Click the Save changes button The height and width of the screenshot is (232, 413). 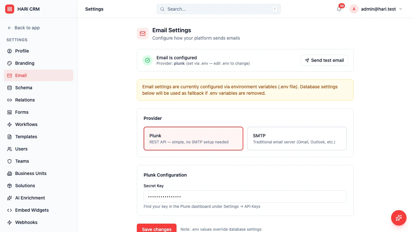tap(156, 228)
